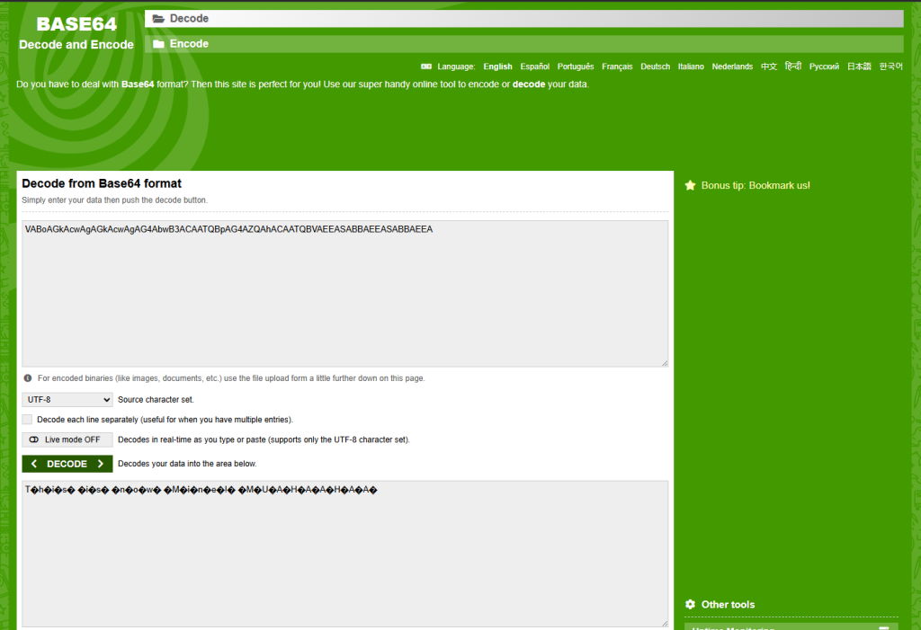Click the resize grip of the input textarea

click(664, 362)
